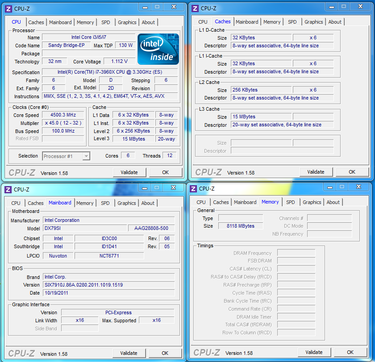Select Memory tab in the CPU window
Screen dimensions: 375x362
point(85,22)
